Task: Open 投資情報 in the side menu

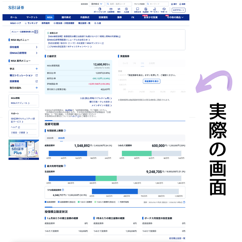Action: pyautogui.click(x=24, y=81)
